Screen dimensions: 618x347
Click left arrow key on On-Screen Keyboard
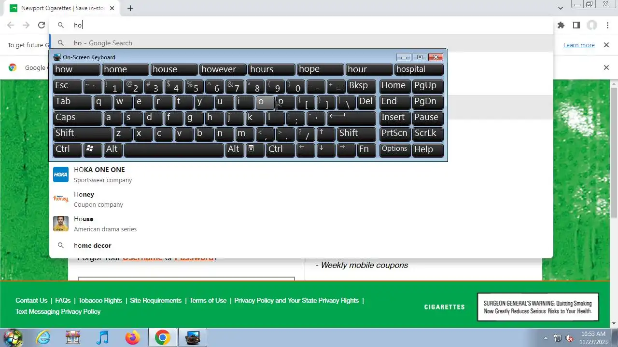tap(306, 150)
